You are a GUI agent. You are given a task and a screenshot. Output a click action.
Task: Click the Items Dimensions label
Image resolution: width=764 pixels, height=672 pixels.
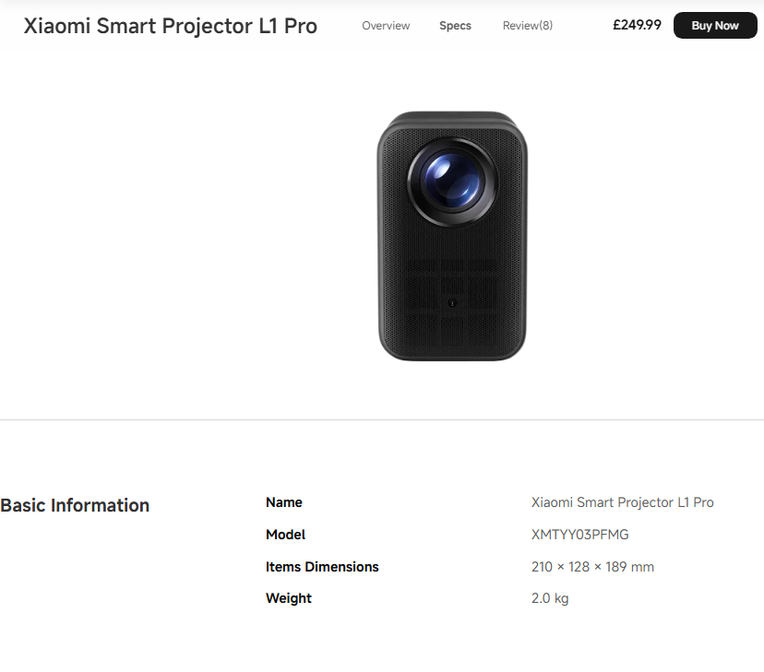pyautogui.click(x=322, y=566)
